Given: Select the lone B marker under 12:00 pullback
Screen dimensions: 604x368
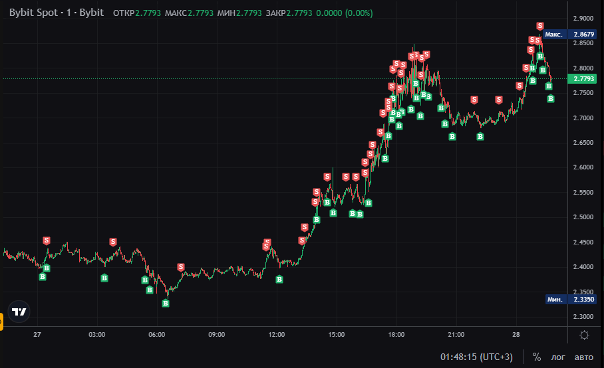Looking at the screenshot, I should (279, 279).
